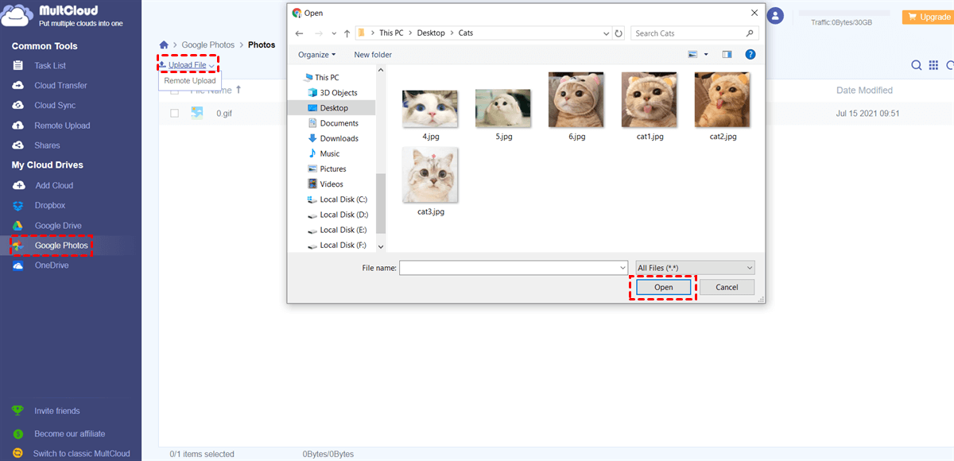This screenshot has height=461, width=954.
Task: Select Local Disk (C:) in tree
Action: click(337, 200)
